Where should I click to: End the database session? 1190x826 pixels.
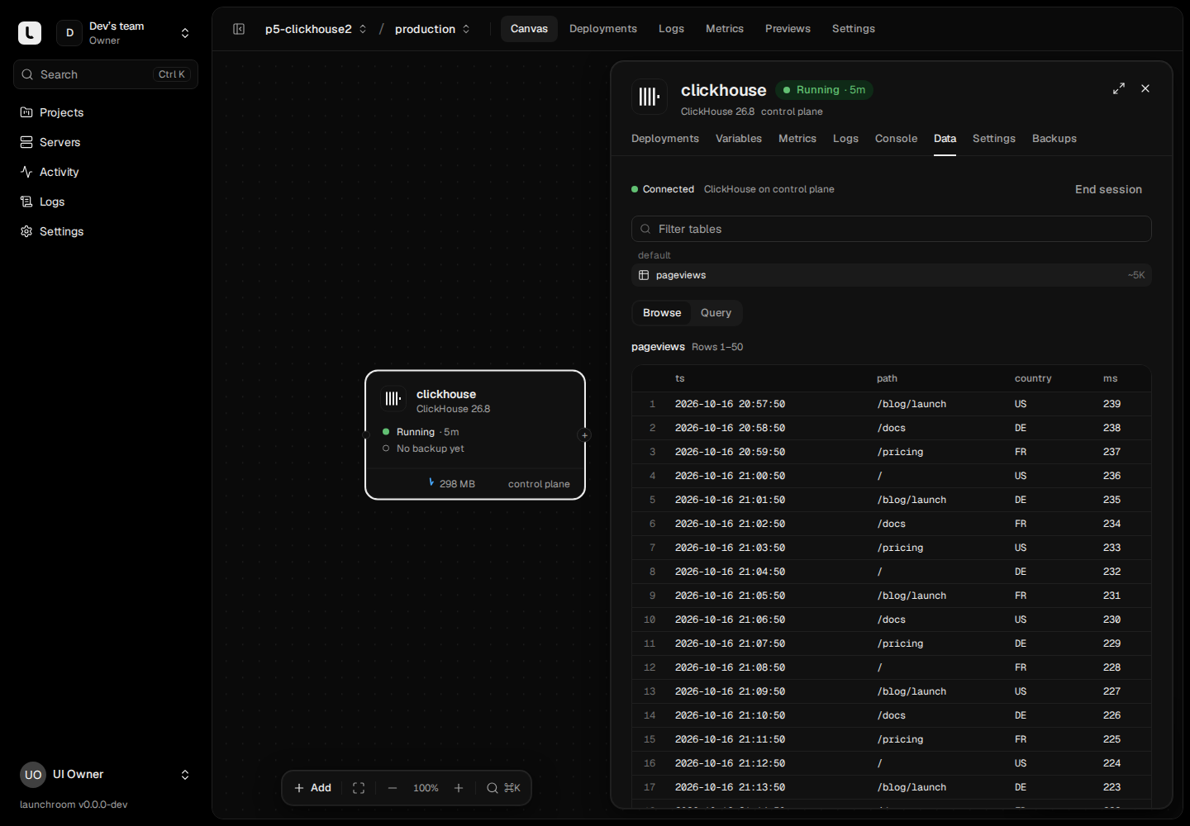click(1108, 189)
